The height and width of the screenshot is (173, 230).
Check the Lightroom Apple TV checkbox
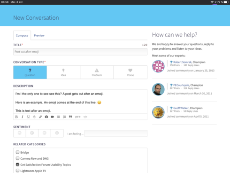click(17, 171)
